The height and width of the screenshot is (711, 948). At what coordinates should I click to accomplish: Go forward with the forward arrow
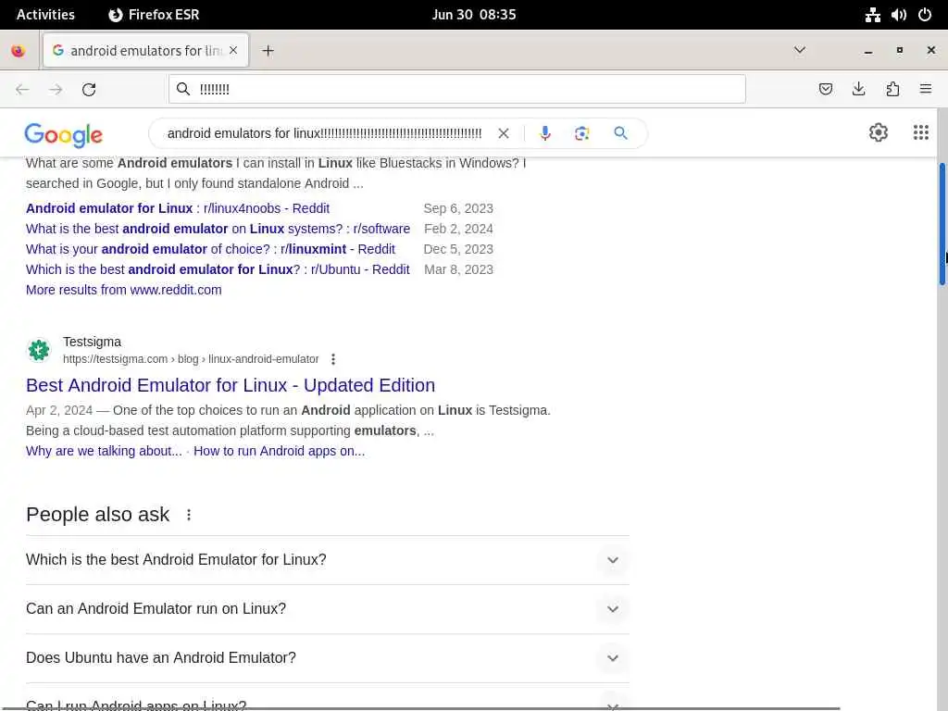56,90
